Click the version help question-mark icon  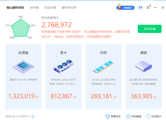(32, 117)
